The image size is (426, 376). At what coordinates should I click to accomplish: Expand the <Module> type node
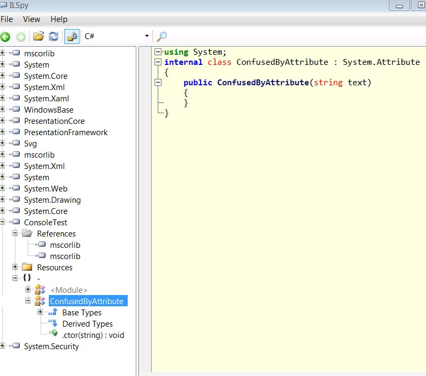click(28, 289)
